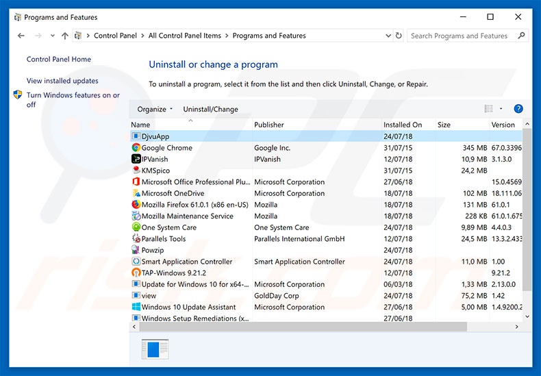Select the KMSpico entry name

tap(155, 171)
